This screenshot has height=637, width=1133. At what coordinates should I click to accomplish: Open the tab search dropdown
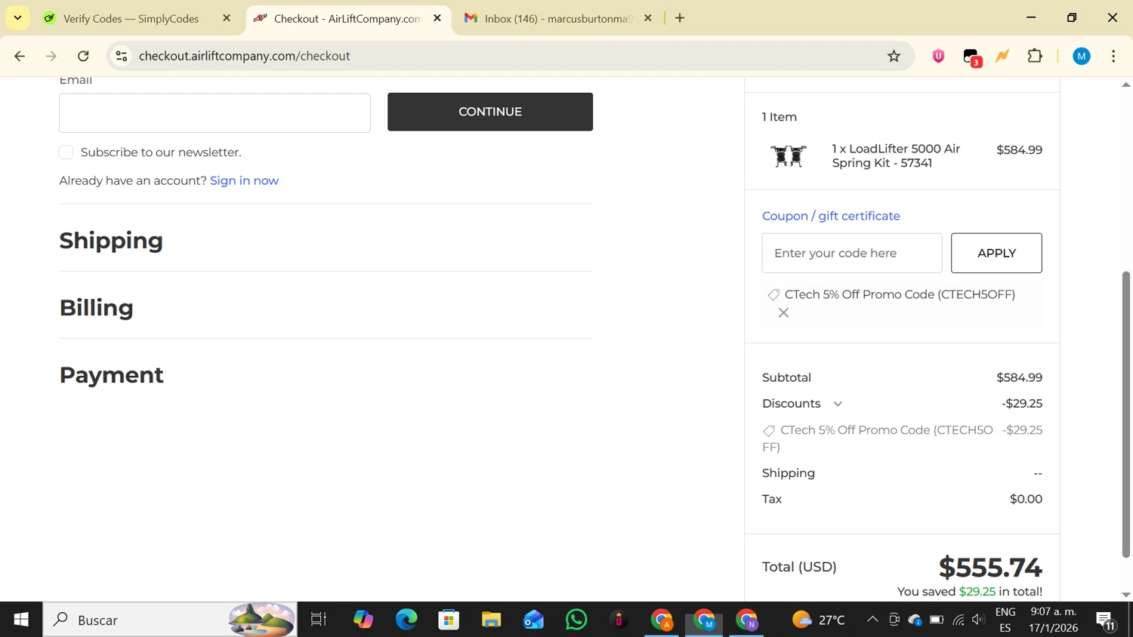(17, 18)
